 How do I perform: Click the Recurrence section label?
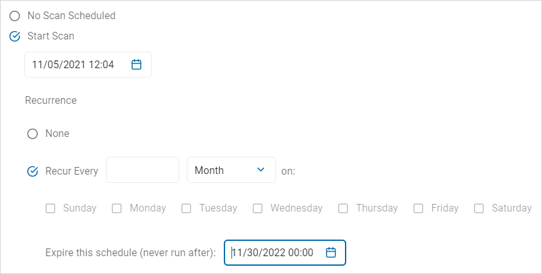(51, 100)
